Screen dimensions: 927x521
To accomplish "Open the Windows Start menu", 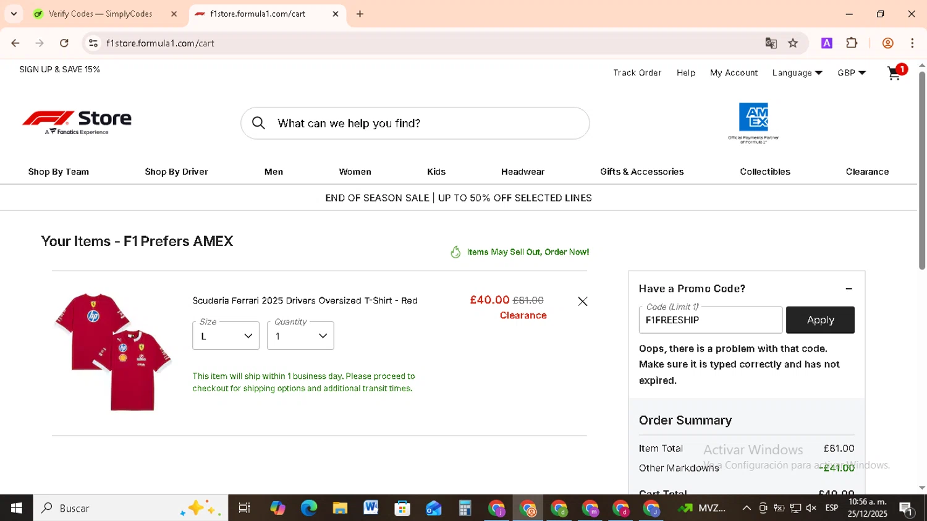I will point(16,508).
